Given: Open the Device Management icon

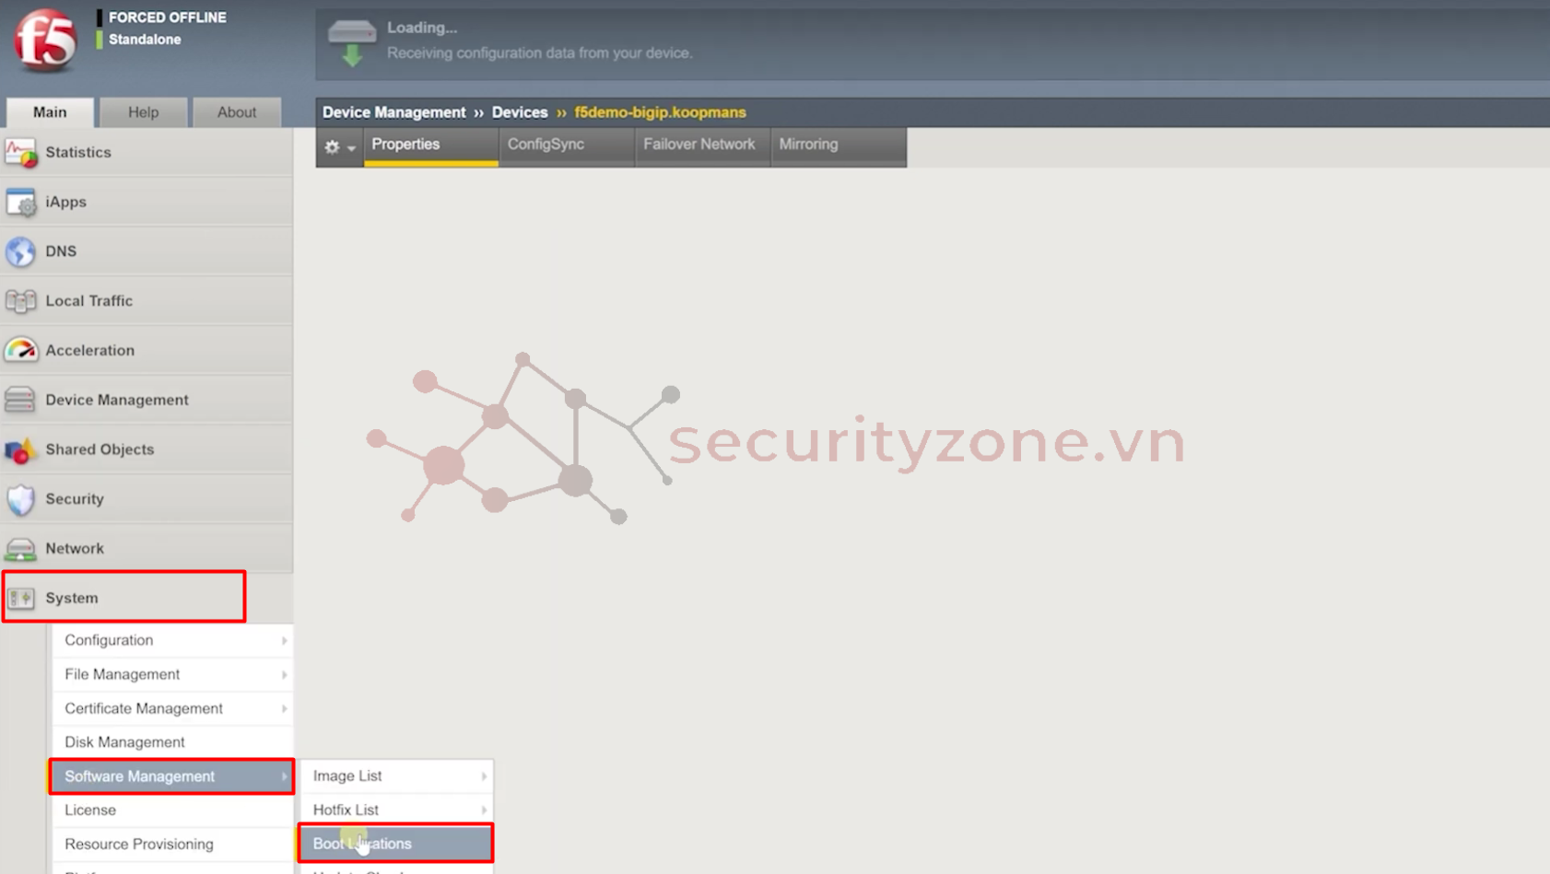Looking at the screenshot, I should (x=20, y=400).
